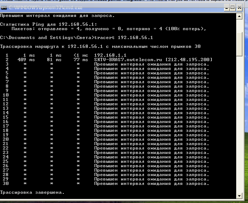
Task: Click the 'tracert 192.168.56.1' command text
Action: pos(124,38)
